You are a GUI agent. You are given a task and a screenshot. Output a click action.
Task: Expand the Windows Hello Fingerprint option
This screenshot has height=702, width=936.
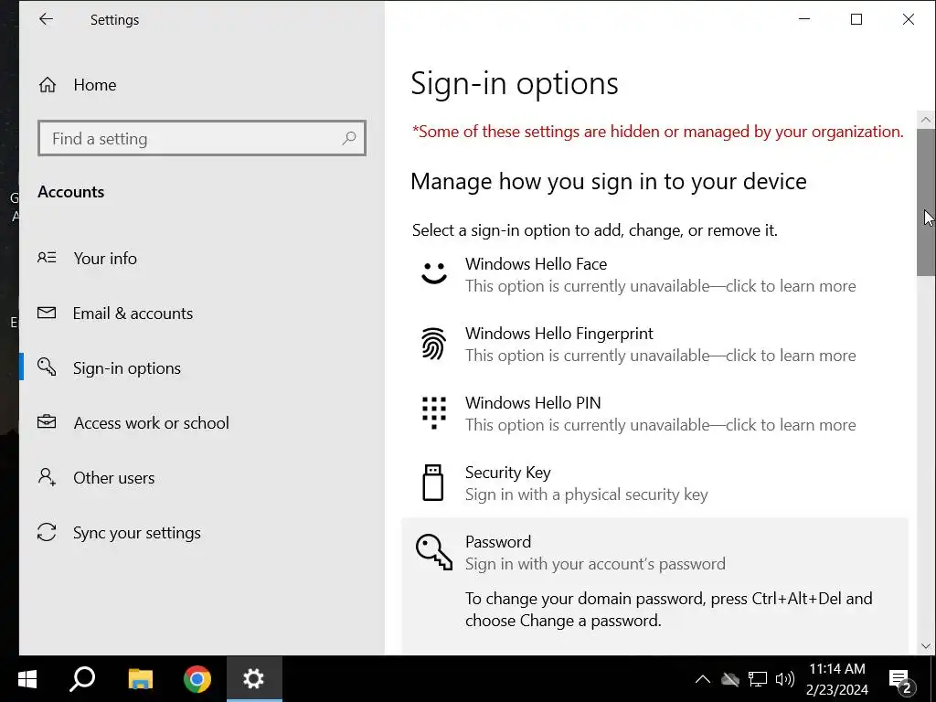(x=654, y=344)
